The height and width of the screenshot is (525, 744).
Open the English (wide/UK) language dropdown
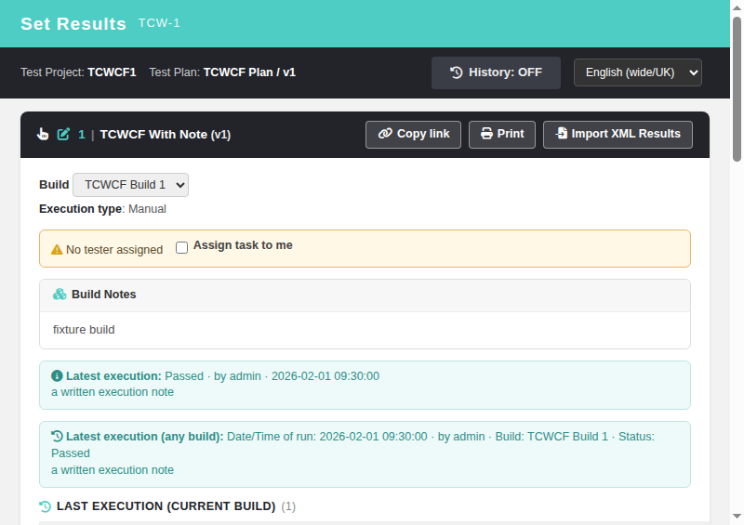click(638, 72)
